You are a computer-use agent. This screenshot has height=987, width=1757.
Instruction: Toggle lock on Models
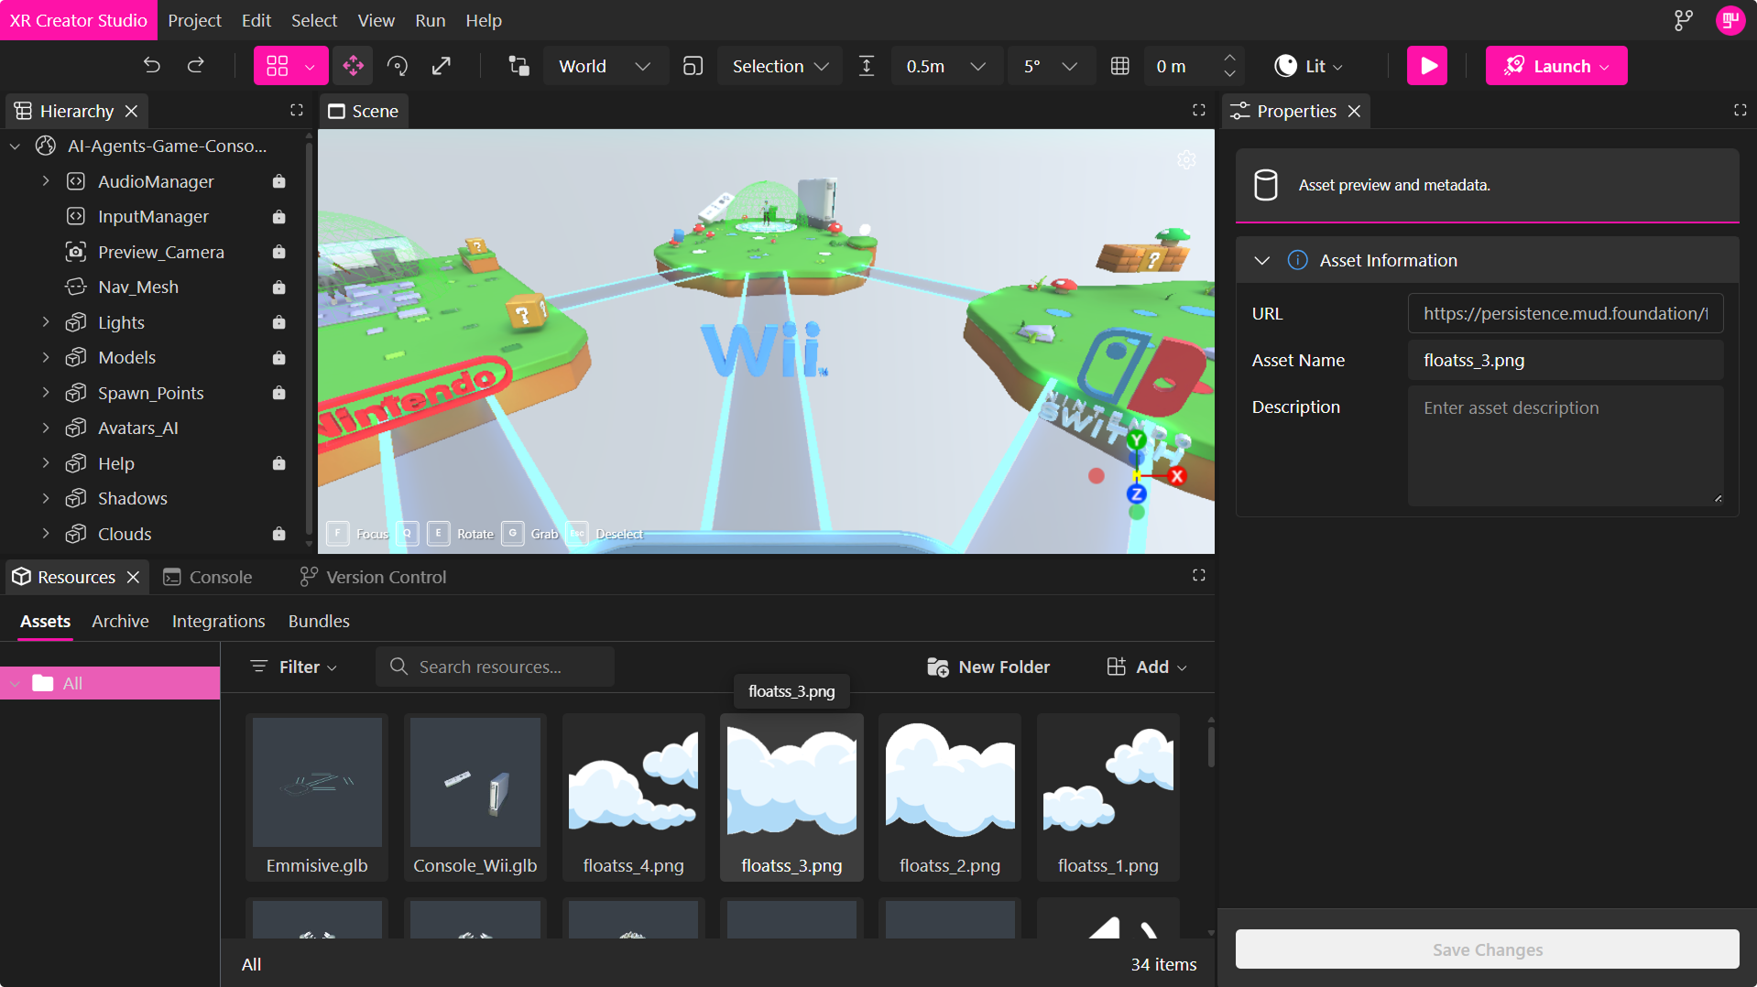pos(279,358)
